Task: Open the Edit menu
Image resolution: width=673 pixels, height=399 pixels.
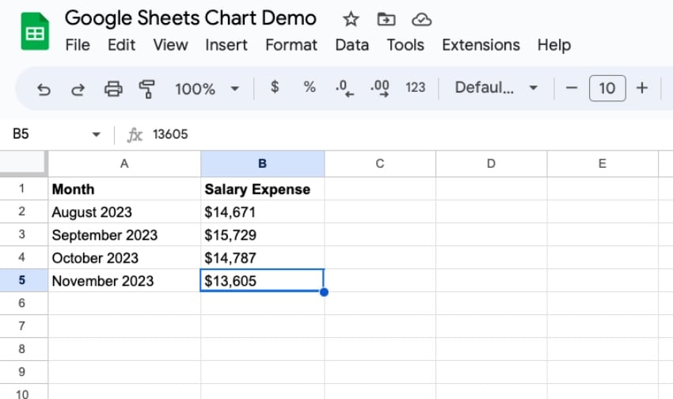Action: [121, 45]
